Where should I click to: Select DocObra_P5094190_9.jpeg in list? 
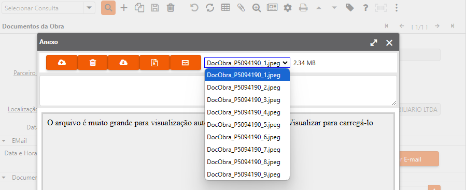(x=247, y=174)
